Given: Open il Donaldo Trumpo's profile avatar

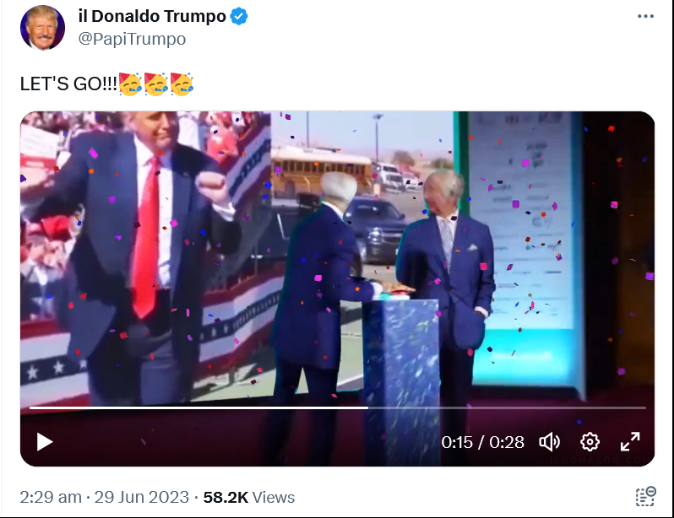Looking at the screenshot, I should tap(42, 27).
